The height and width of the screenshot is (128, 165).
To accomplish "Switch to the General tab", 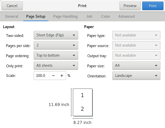I will click(12, 16).
